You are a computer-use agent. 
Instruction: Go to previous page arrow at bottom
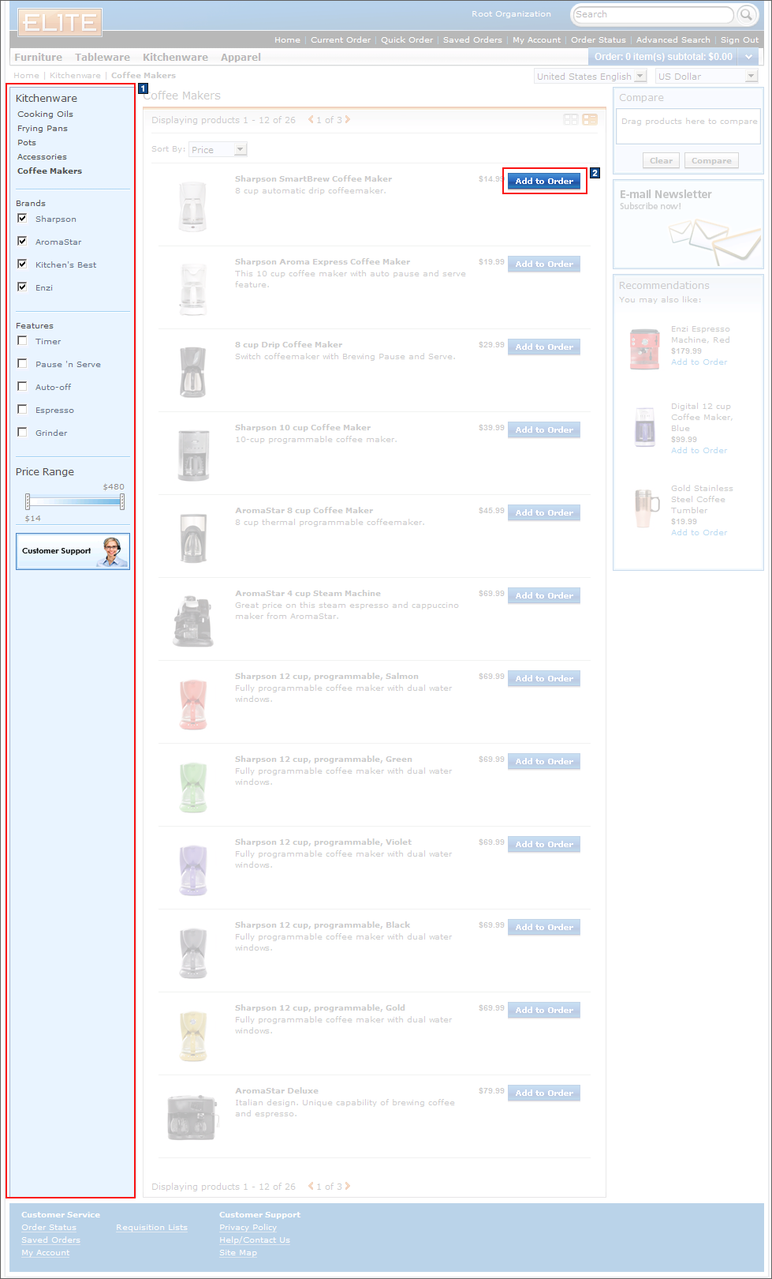click(x=311, y=1186)
